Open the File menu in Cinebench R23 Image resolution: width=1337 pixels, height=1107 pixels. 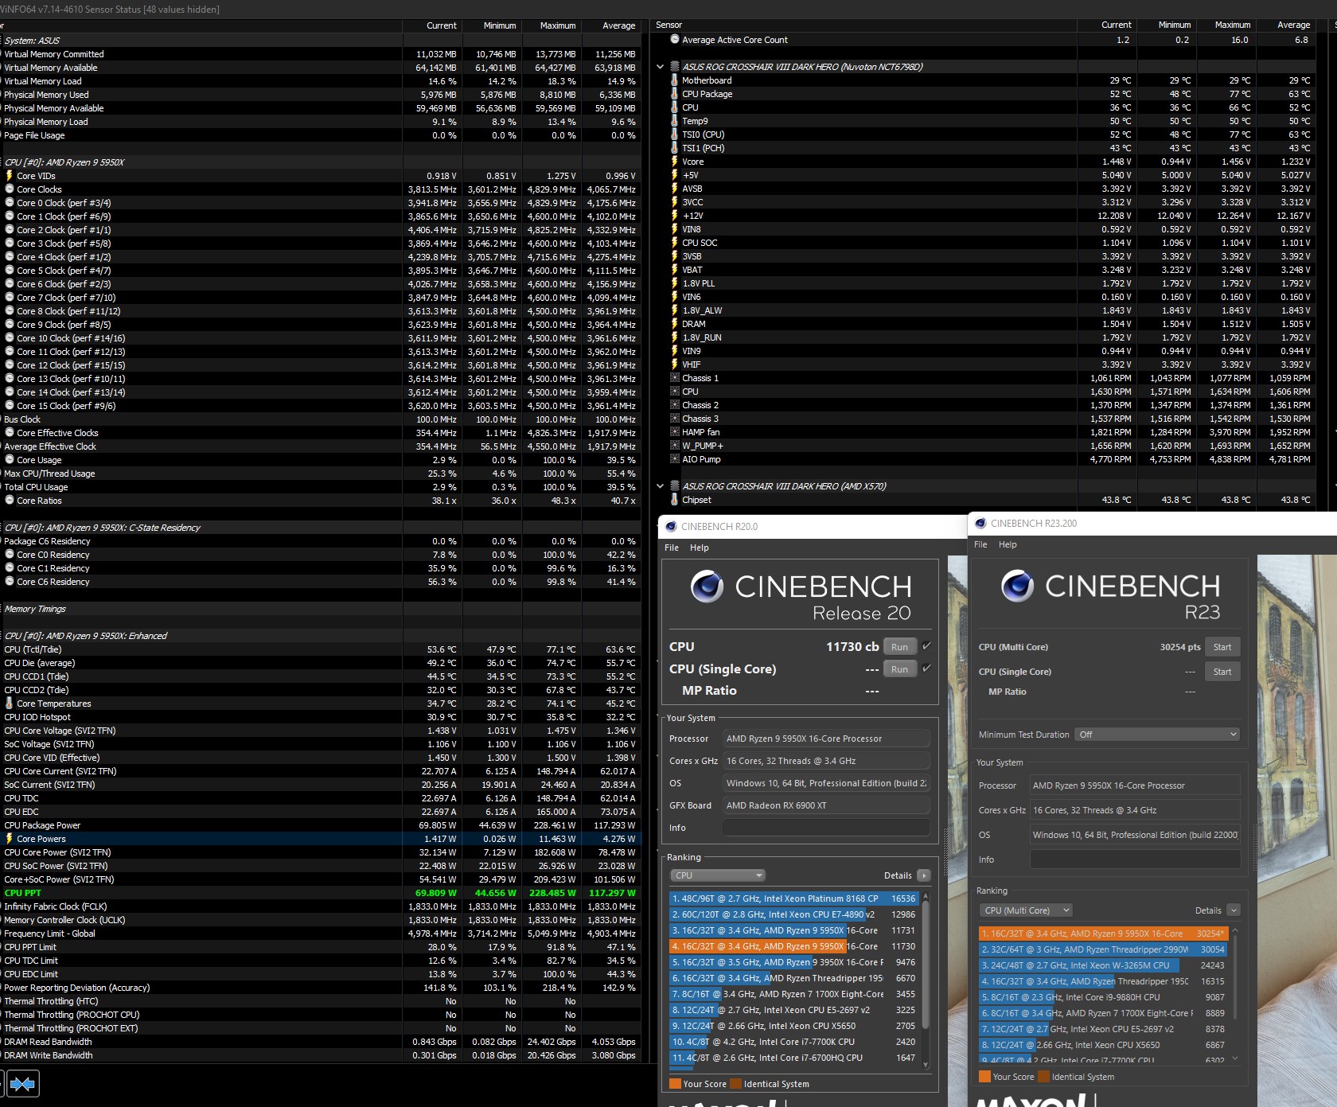[x=980, y=544]
